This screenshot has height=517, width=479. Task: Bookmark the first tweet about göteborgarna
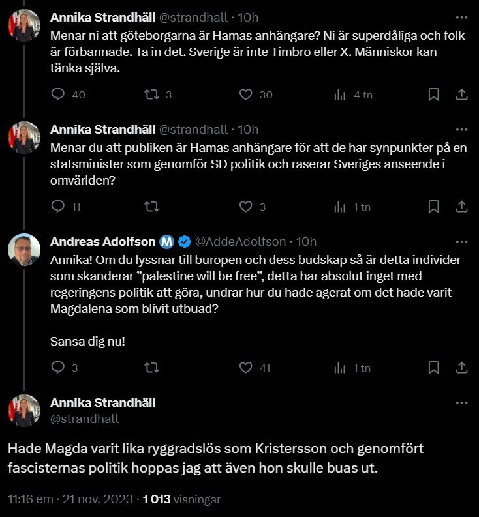433,95
